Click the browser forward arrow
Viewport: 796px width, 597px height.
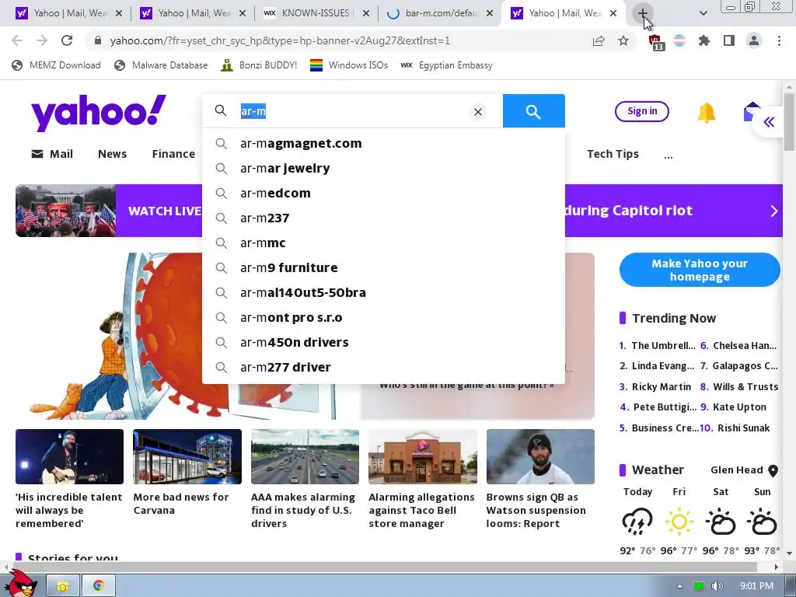click(42, 40)
